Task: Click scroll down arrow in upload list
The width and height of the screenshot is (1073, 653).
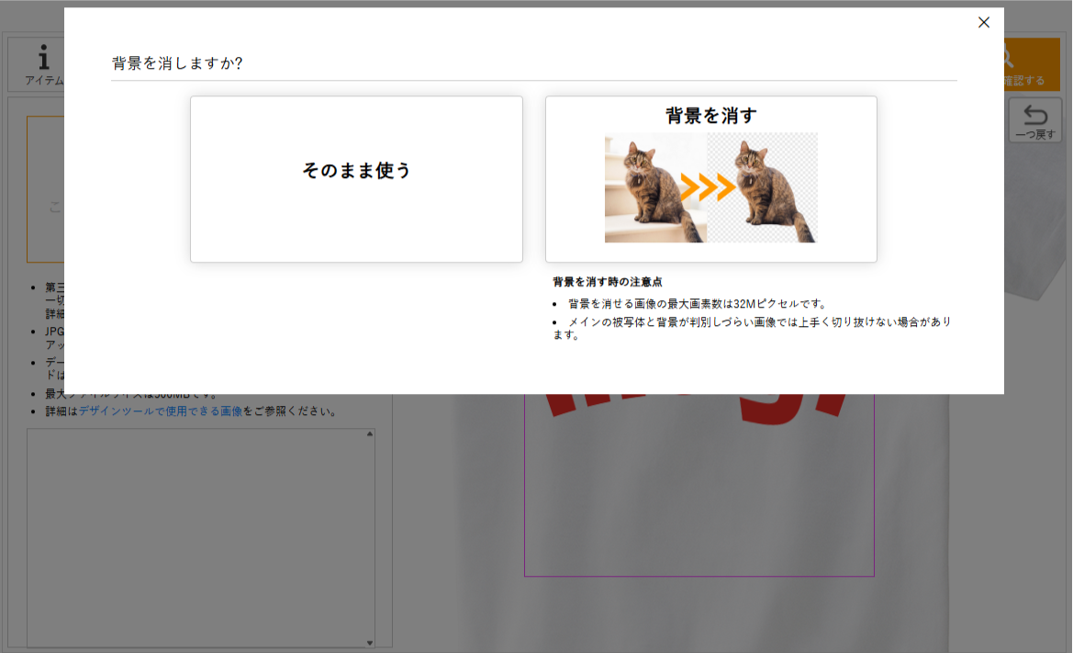Action: tap(370, 643)
